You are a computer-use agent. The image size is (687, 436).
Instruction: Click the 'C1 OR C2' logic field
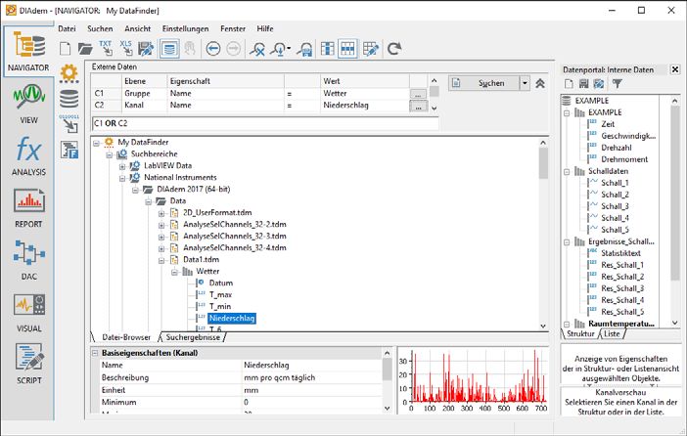tap(265, 123)
